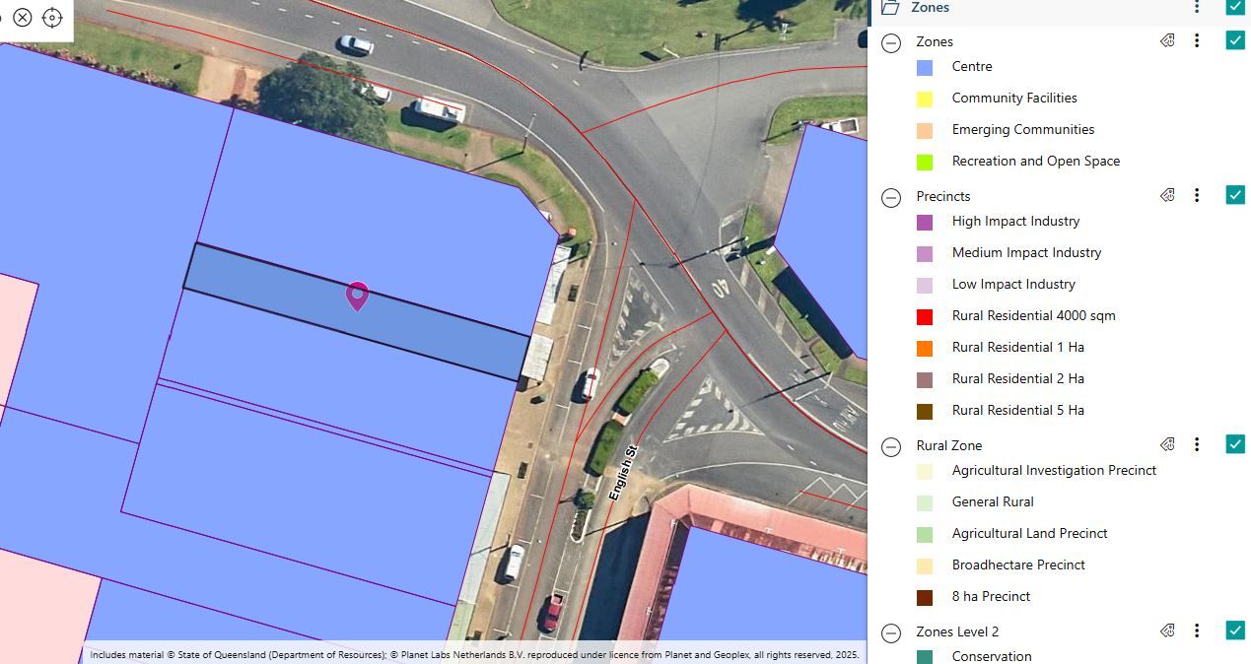
Task: Click the locate crosshair icon
Action: click(52, 18)
